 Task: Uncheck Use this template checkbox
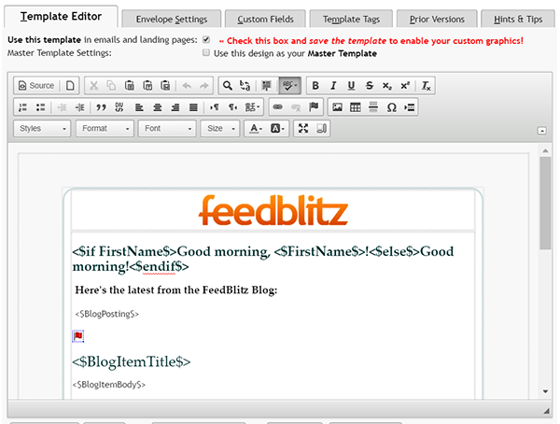pos(206,39)
